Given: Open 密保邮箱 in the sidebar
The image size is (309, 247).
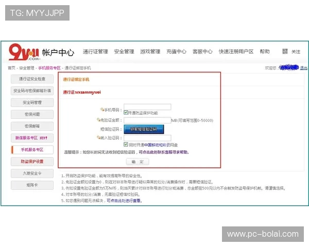Looking at the screenshot, I should (32, 126).
